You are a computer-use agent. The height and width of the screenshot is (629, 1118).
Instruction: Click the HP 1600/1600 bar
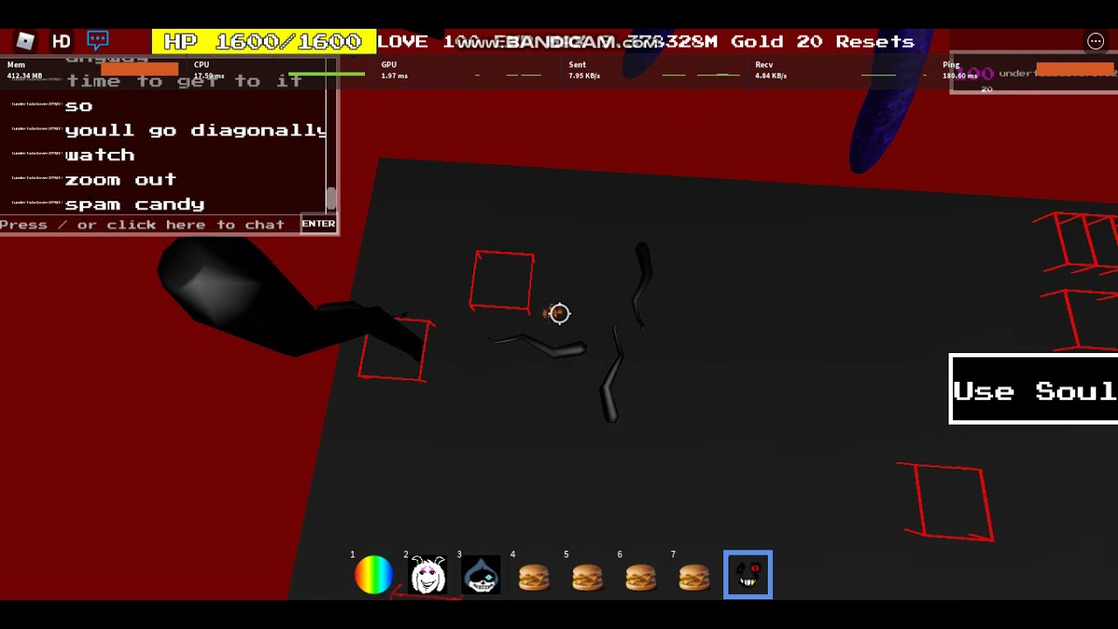pyautogui.click(x=264, y=41)
